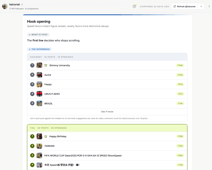Select the TERRAIN opening text

[x=49, y=146]
